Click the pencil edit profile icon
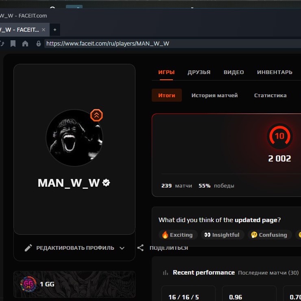This screenshot has height=301, width=301. [28, 248]
